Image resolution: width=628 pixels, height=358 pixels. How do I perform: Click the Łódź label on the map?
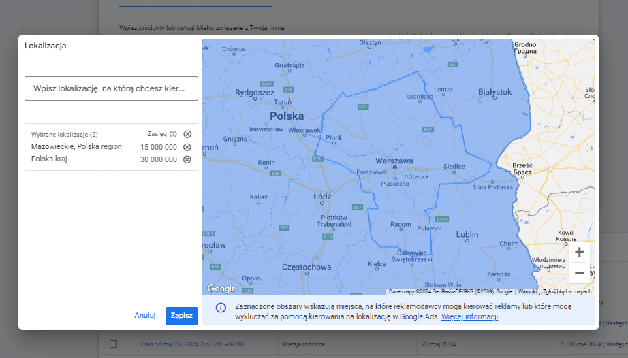click(322, 197)
